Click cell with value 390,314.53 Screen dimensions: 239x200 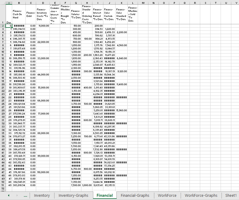click(x=19, y=29)
